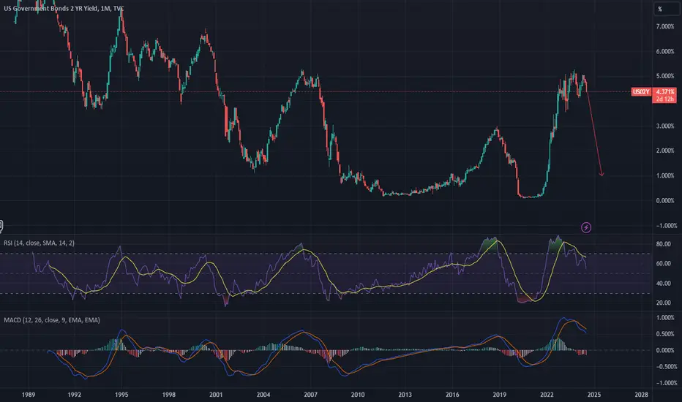
Task: Click the 4.371% current price label
Action: click(664, 91)
